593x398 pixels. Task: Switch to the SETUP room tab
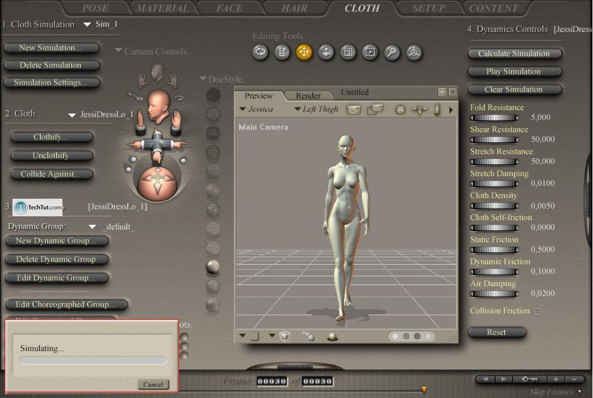coord(429,8)
